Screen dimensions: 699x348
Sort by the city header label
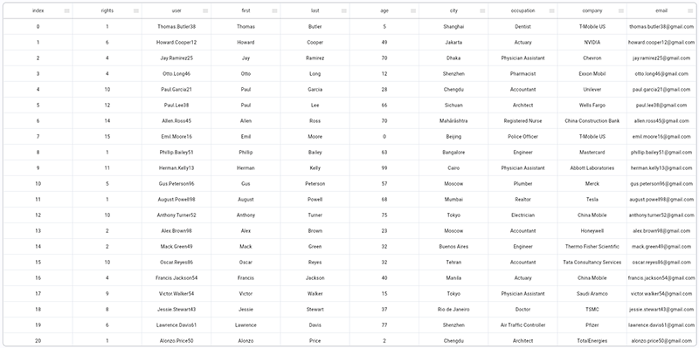453,10
